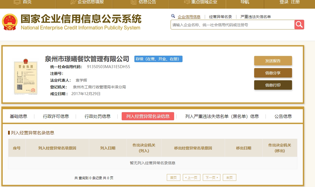
Task: Select the 经营异常名录 search category
Action: click(x=220, y=17)
